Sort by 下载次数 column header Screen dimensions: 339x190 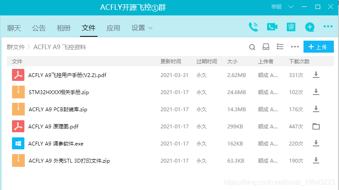click(x=299, y=61)
